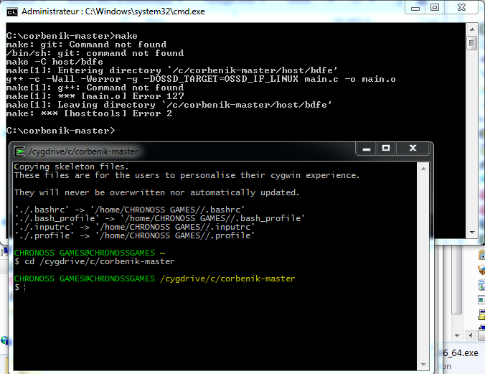This screenshot has height=374, width=485.
Task: Click the background window's left scroll arrow
Action: [x=471, y=336]
